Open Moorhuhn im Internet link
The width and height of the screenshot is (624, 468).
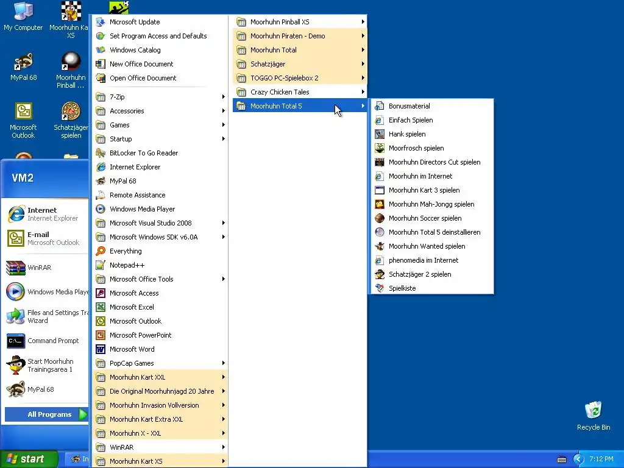431,176
